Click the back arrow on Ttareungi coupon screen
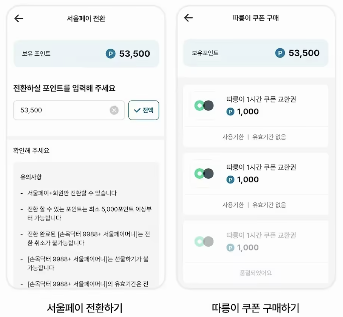The image size is (343, 317). (188, 18)
